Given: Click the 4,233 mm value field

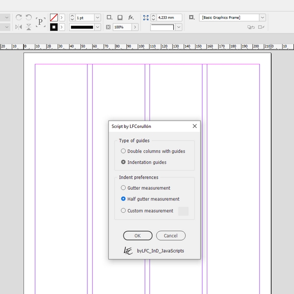Looking at the screenshot, I should [x=169, y=18].
